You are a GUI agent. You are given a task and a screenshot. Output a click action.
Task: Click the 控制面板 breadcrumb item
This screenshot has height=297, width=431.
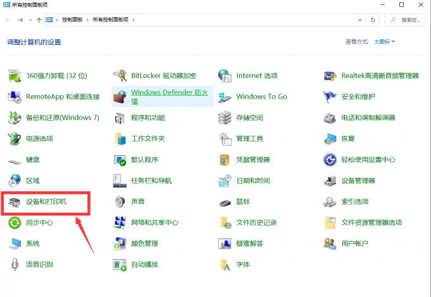pos(72,20)
